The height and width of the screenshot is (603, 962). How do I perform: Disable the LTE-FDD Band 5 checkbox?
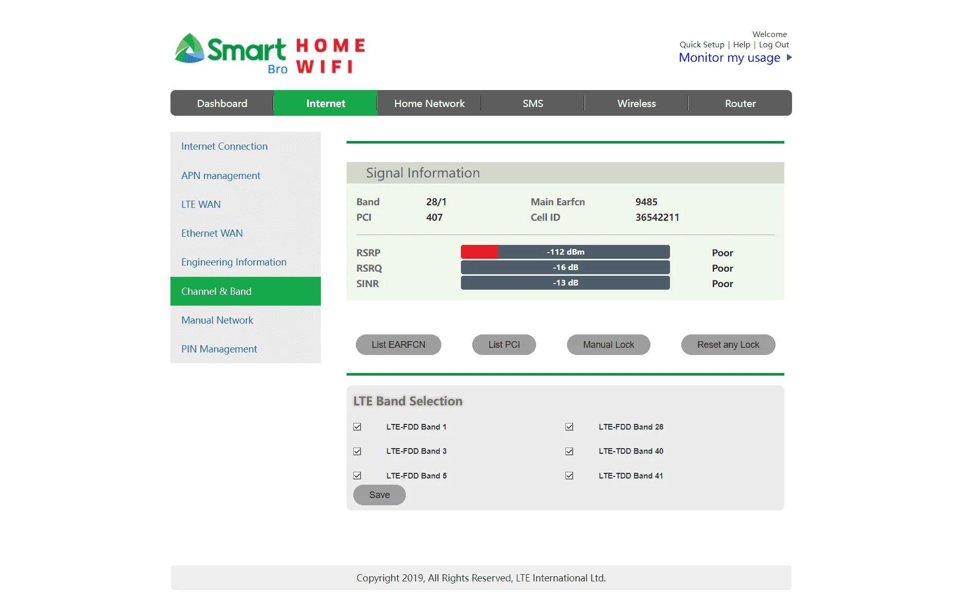point(357,476)
